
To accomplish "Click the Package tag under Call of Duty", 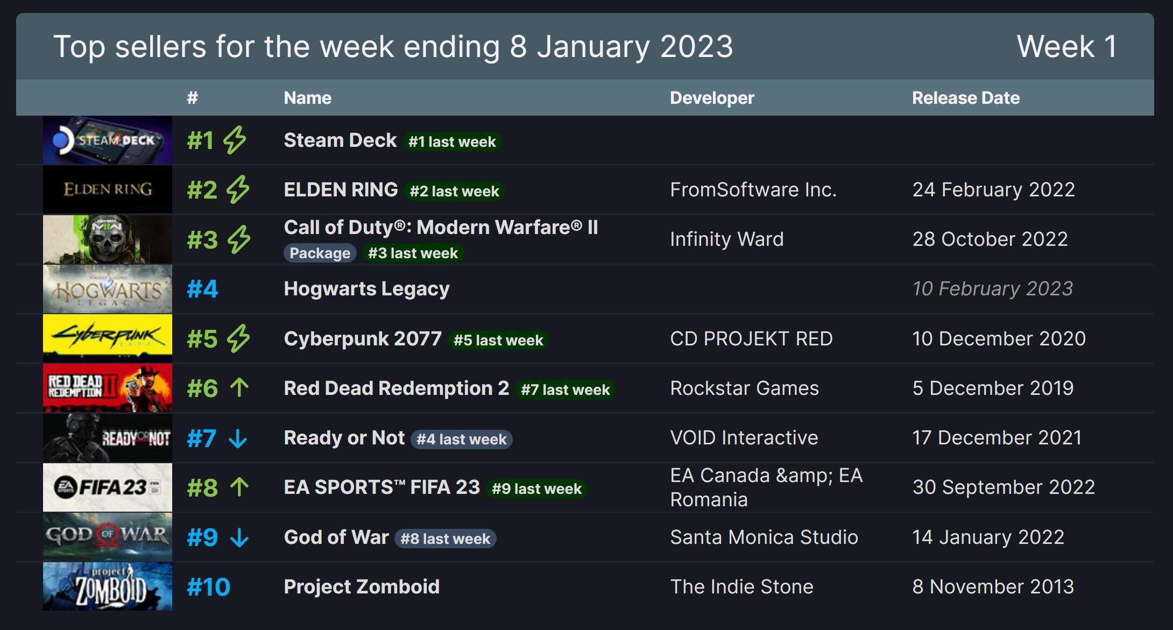I will 320,253.
